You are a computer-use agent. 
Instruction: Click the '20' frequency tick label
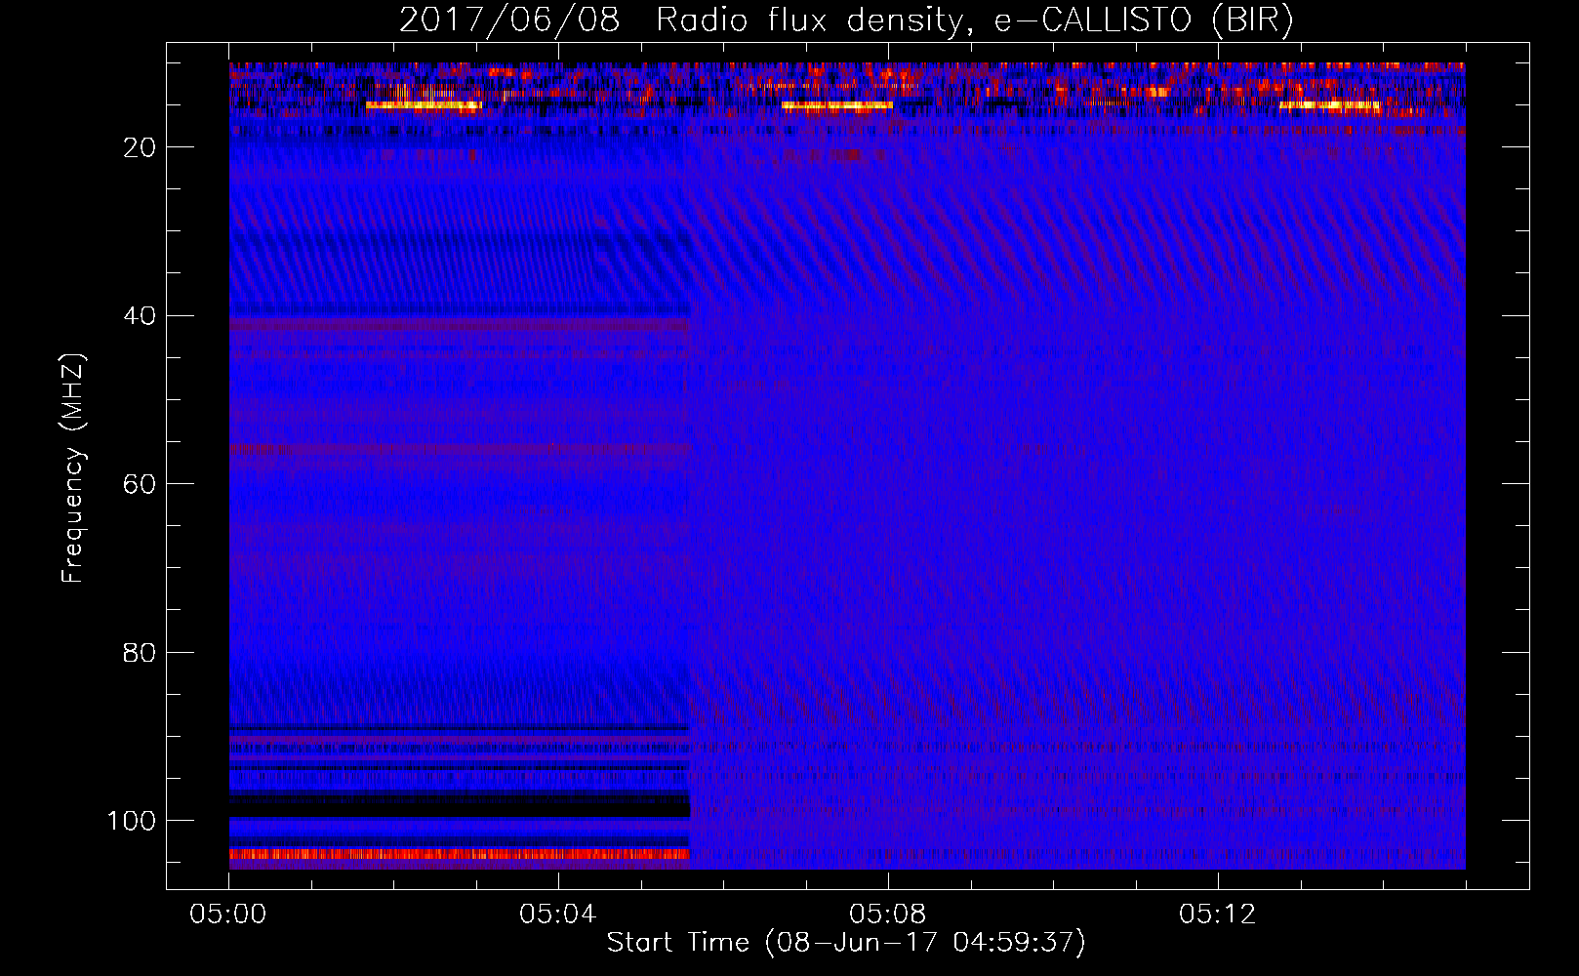tap(141, 147)
